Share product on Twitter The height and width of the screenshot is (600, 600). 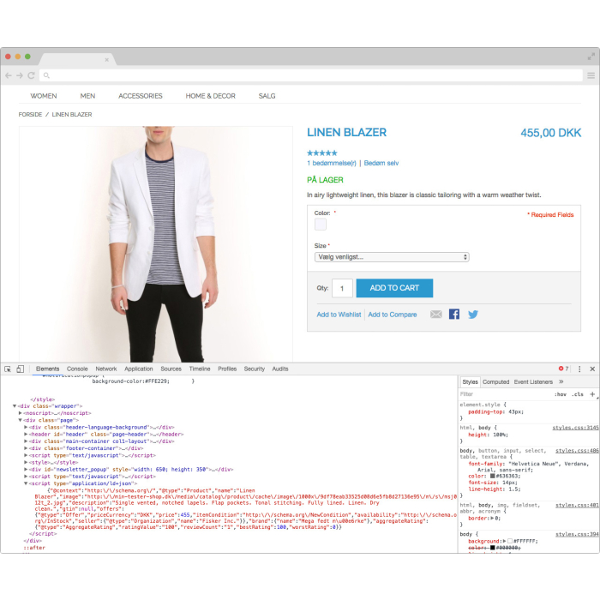tap(473, 315)
